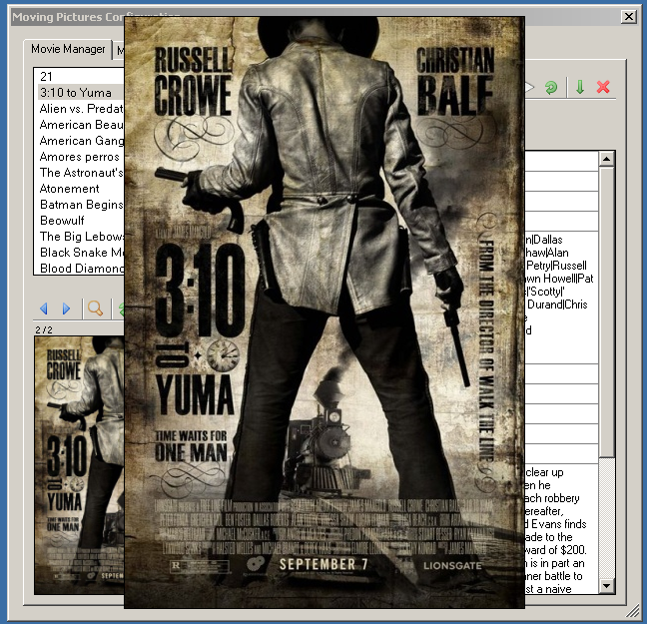Close the Moving Pictures Configuration window
This screenshot has width=647, height=624.
pyautogui.click(x=628, y=17)
